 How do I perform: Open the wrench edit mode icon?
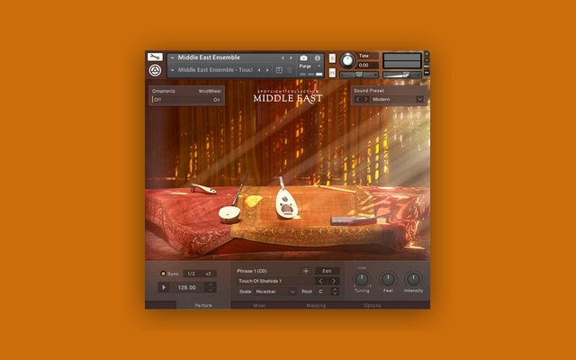[155, 57]
